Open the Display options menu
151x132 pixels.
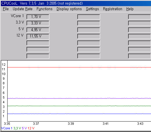69,9
